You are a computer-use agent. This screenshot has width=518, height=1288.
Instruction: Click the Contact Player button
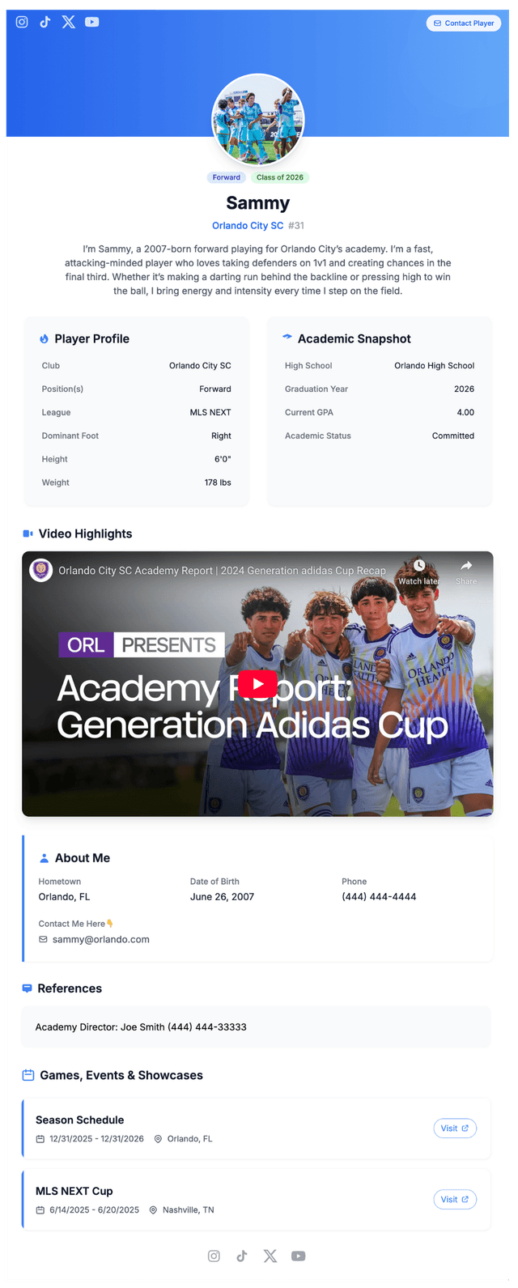pyautogui.click(x=464, y=23)
